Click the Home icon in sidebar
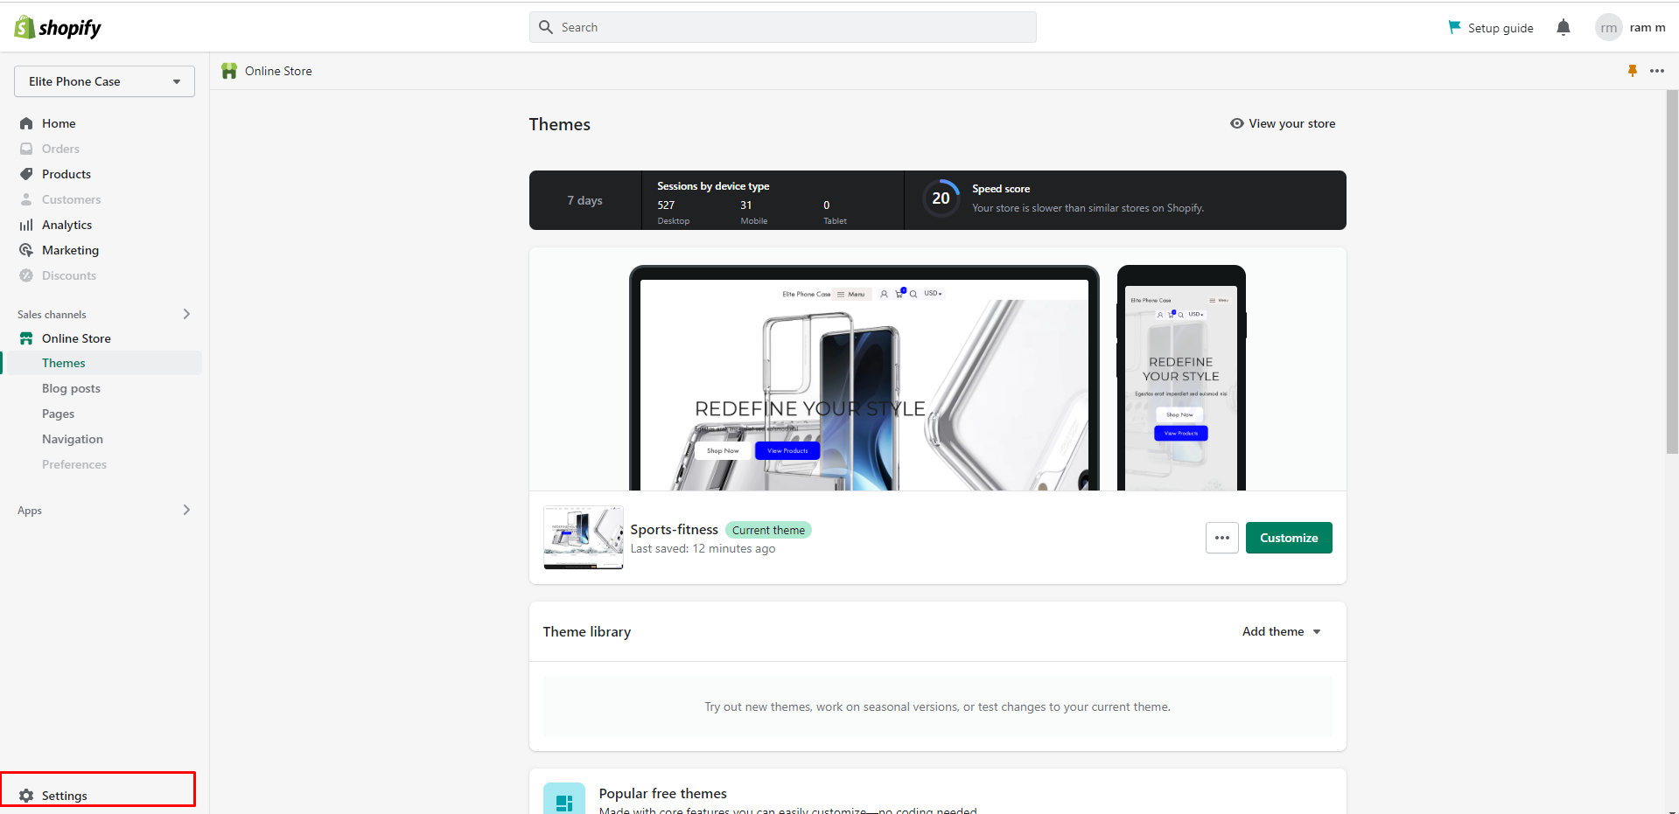This screenshot has width=1679, height=814. (x=26, y=123)
